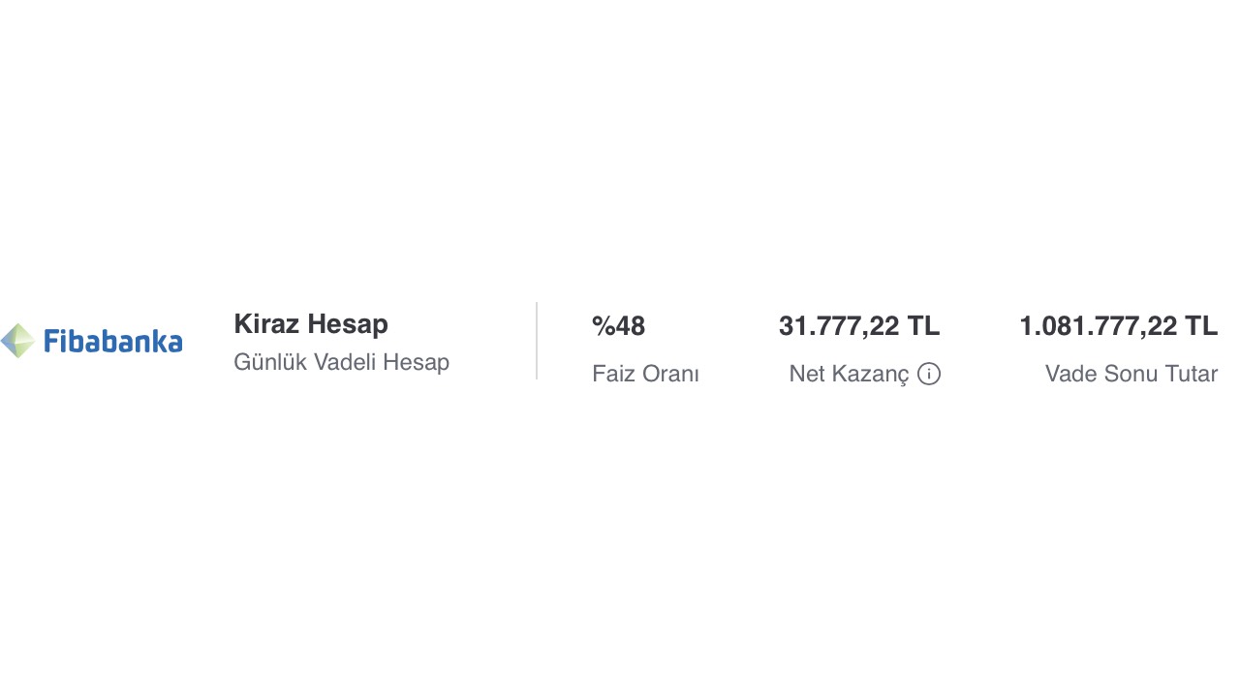The width and height of the screenshot is (1240, 697).
Task: Click the word Günlük in the subtitle
Action: point(269,362)
